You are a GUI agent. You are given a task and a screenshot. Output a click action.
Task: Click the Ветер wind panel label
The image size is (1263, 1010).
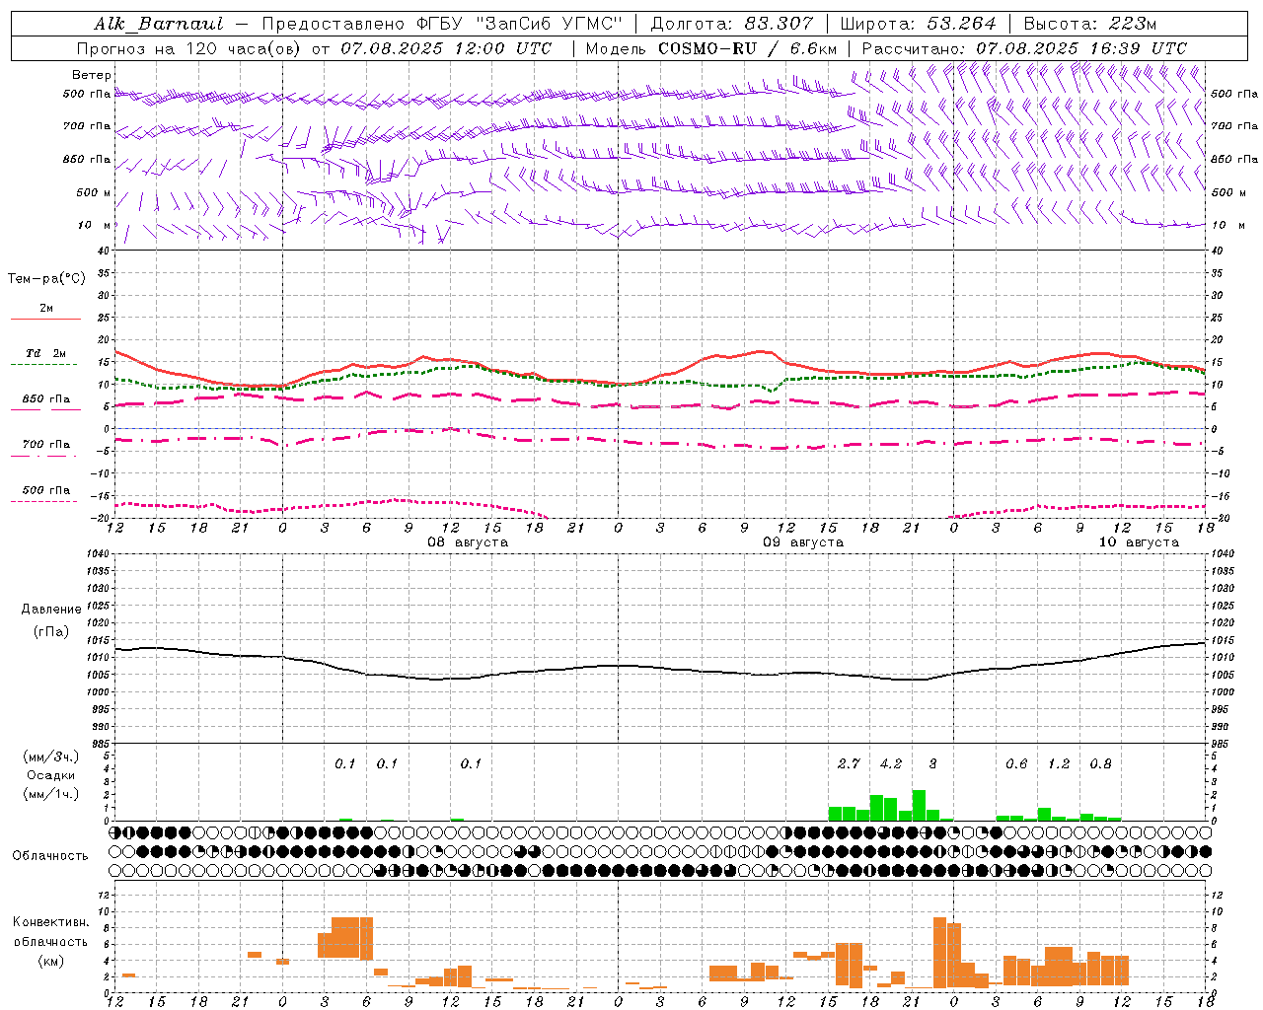[x=92, y=75]
